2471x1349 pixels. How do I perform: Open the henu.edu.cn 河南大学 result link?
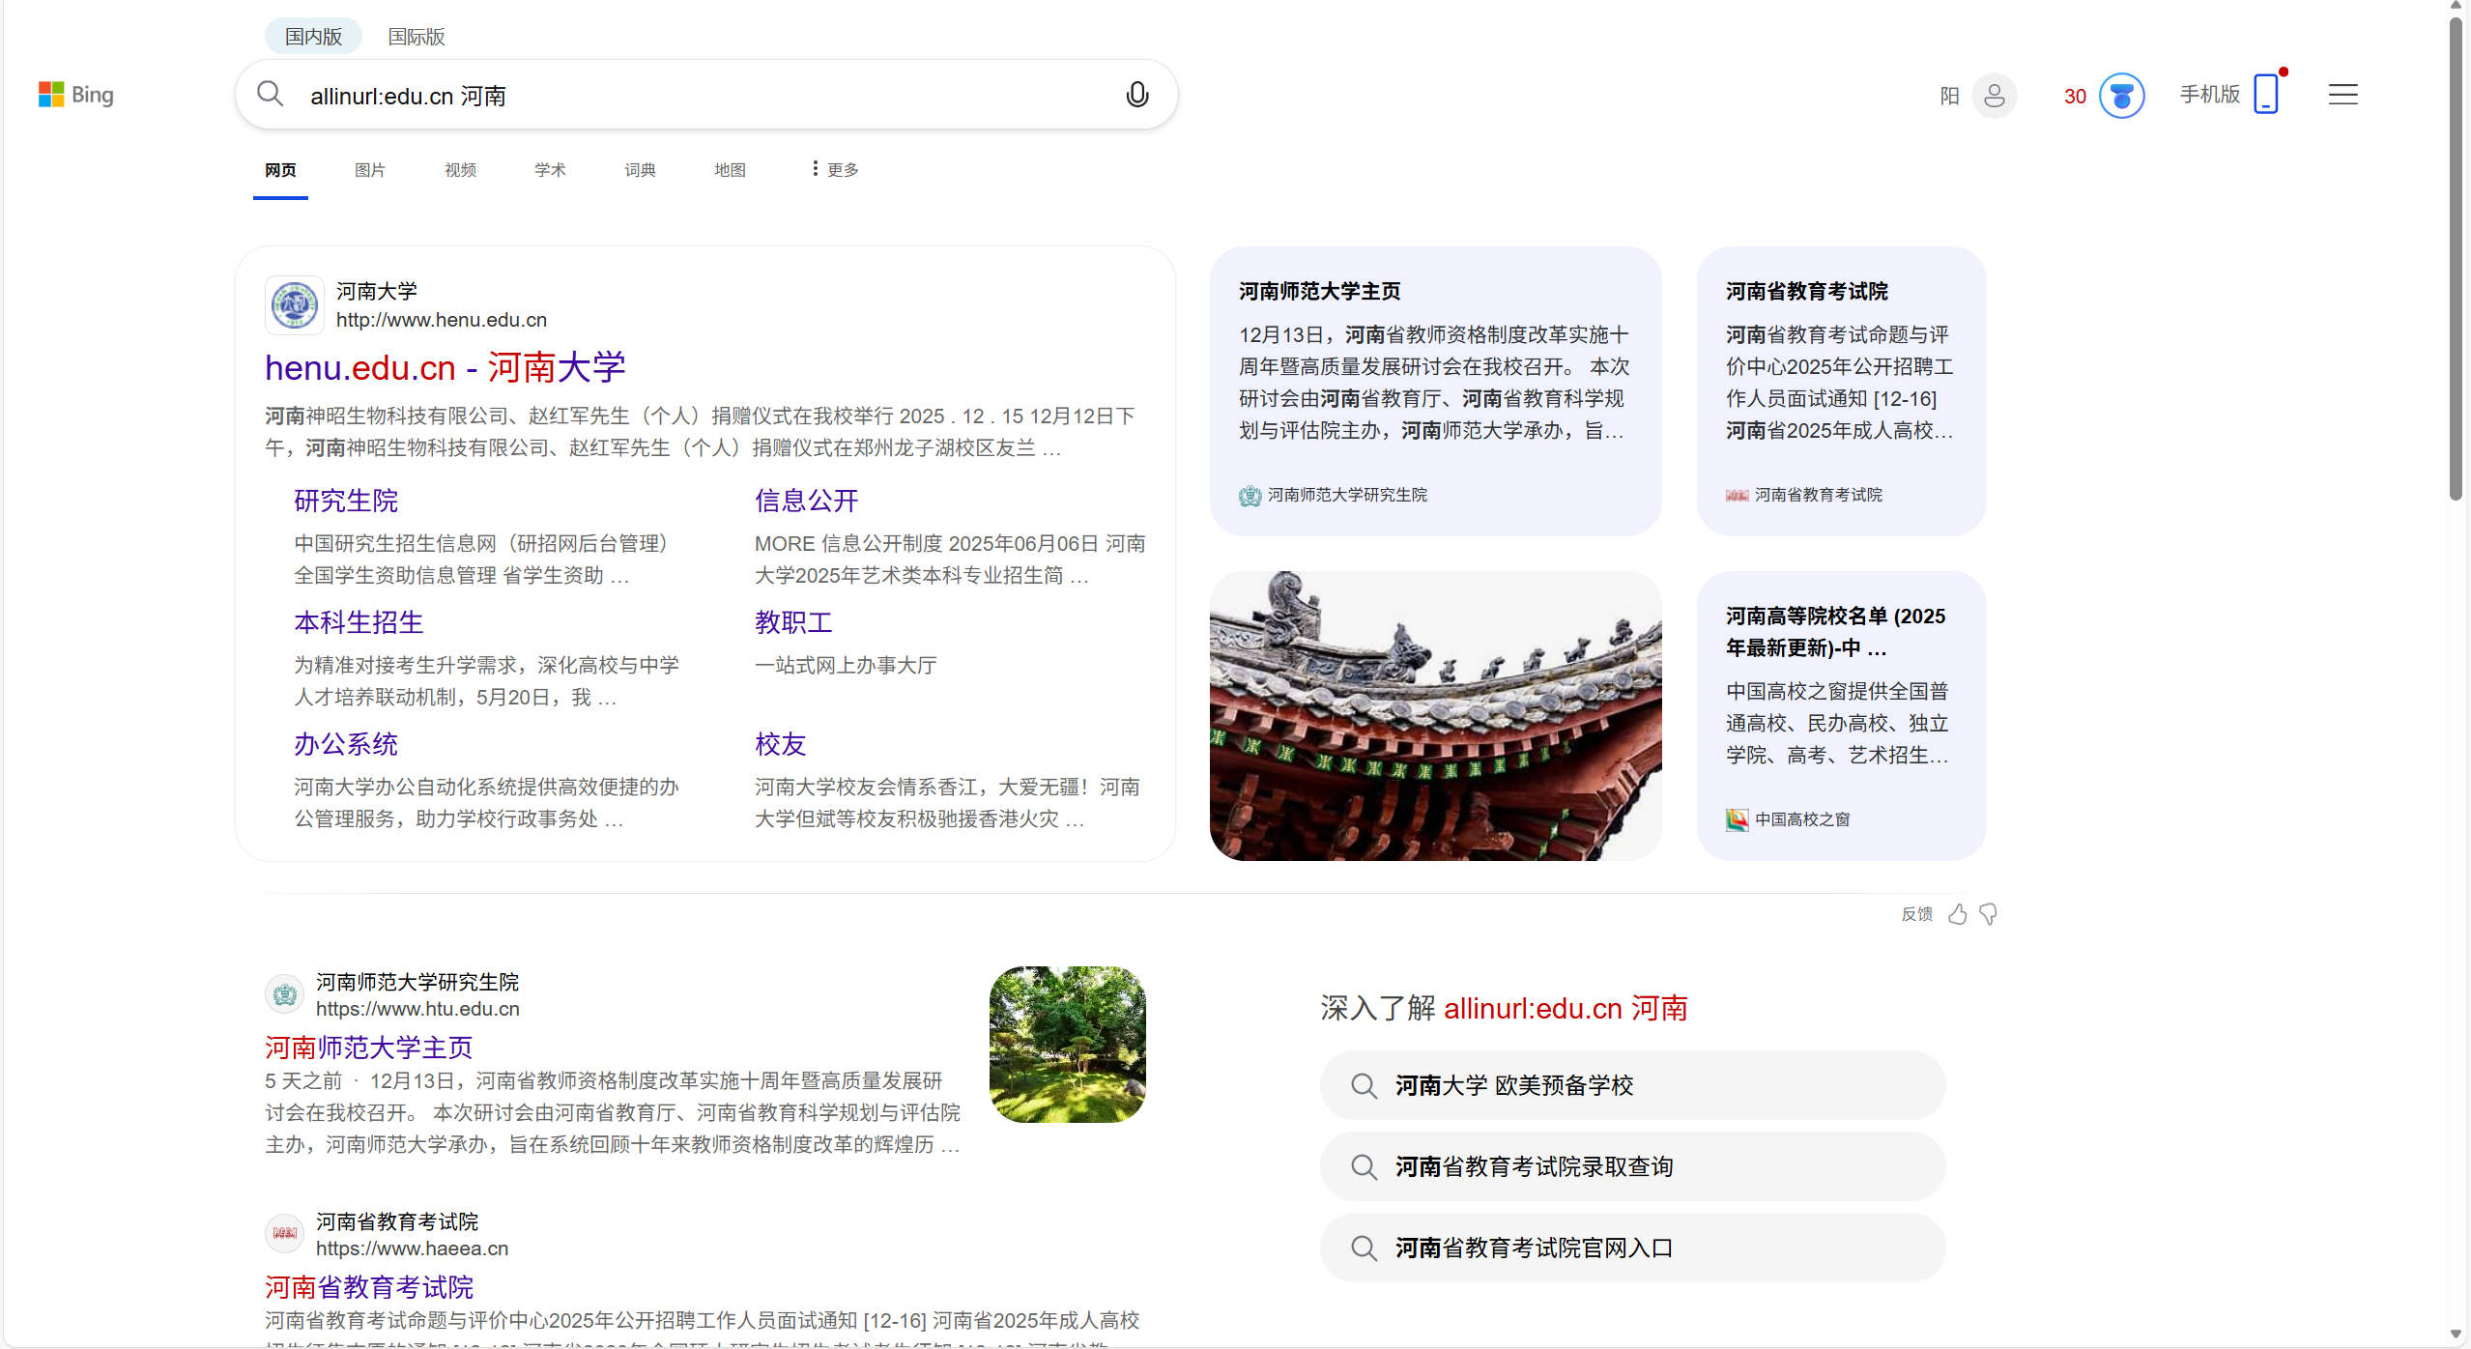point(445,368)
